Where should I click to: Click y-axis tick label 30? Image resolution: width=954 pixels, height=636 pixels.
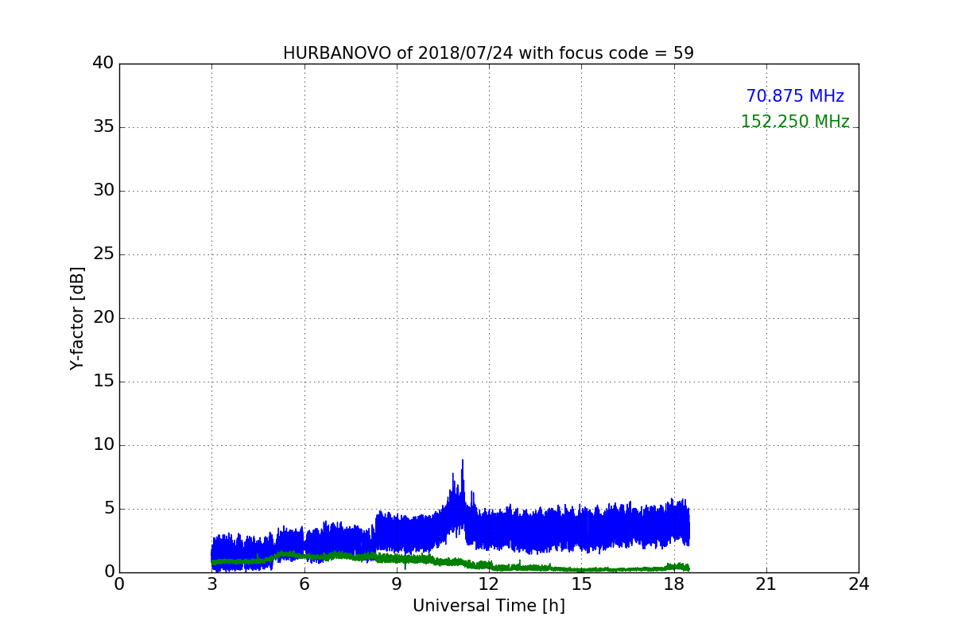pyautogui.click(x=103, y=191)
